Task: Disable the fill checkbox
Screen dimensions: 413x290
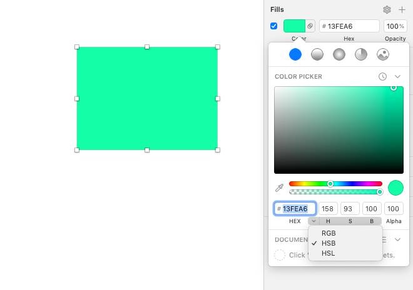Action: [273, 26]
